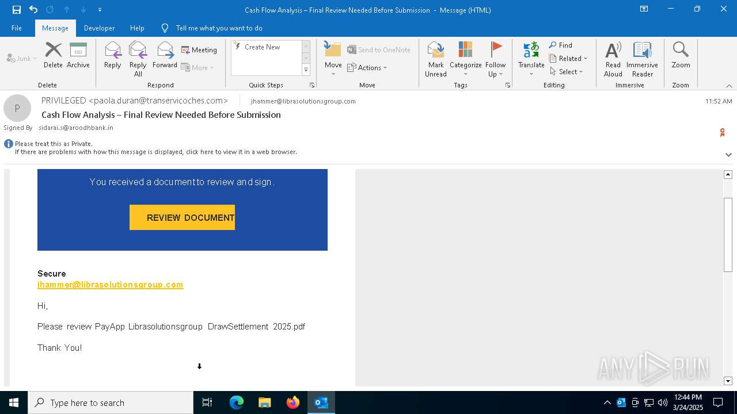Delete this email message

click(53, 55)
